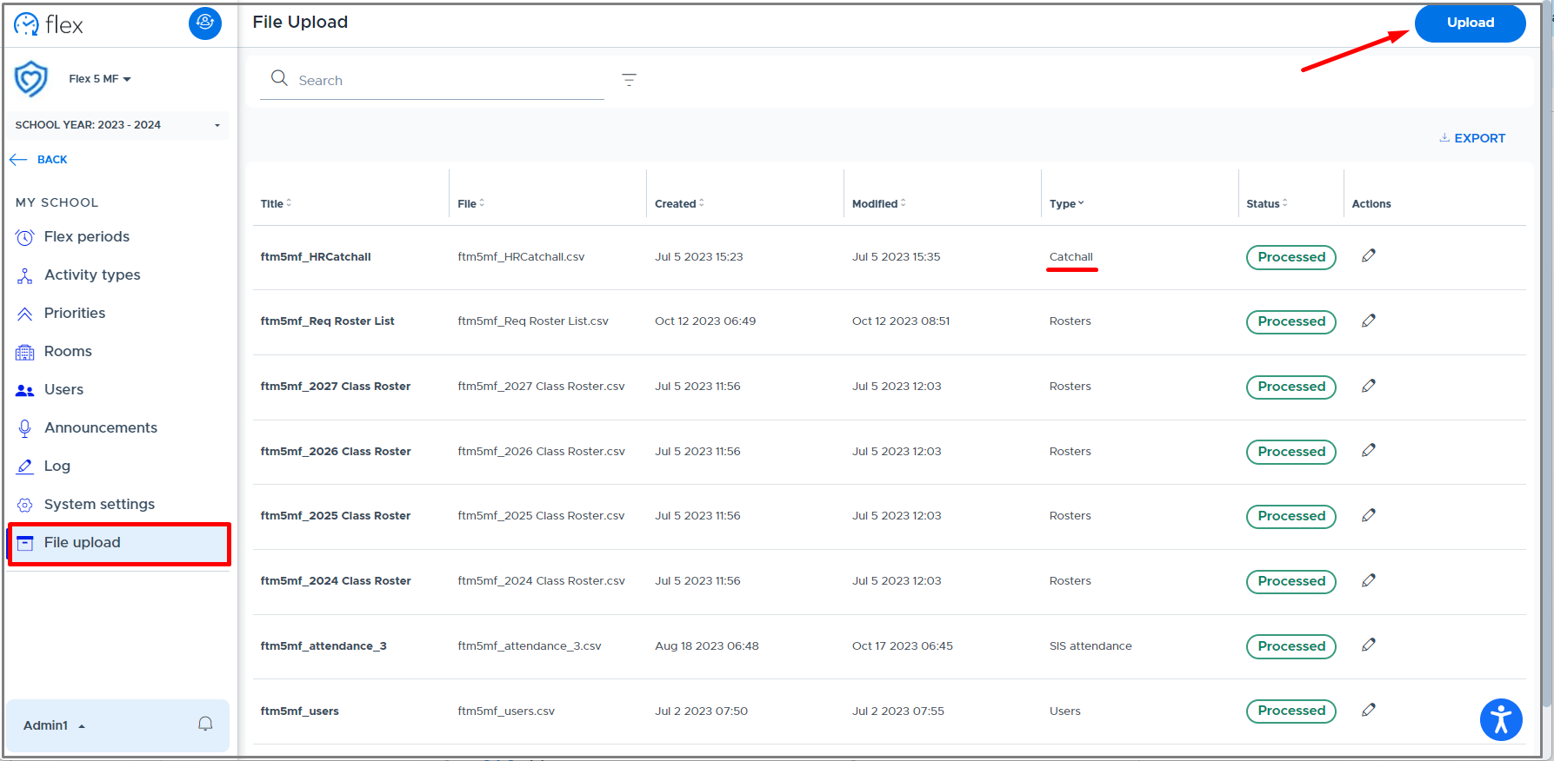Click the ftm5mf_2027 Class Roster title

[x=335, y=386]
